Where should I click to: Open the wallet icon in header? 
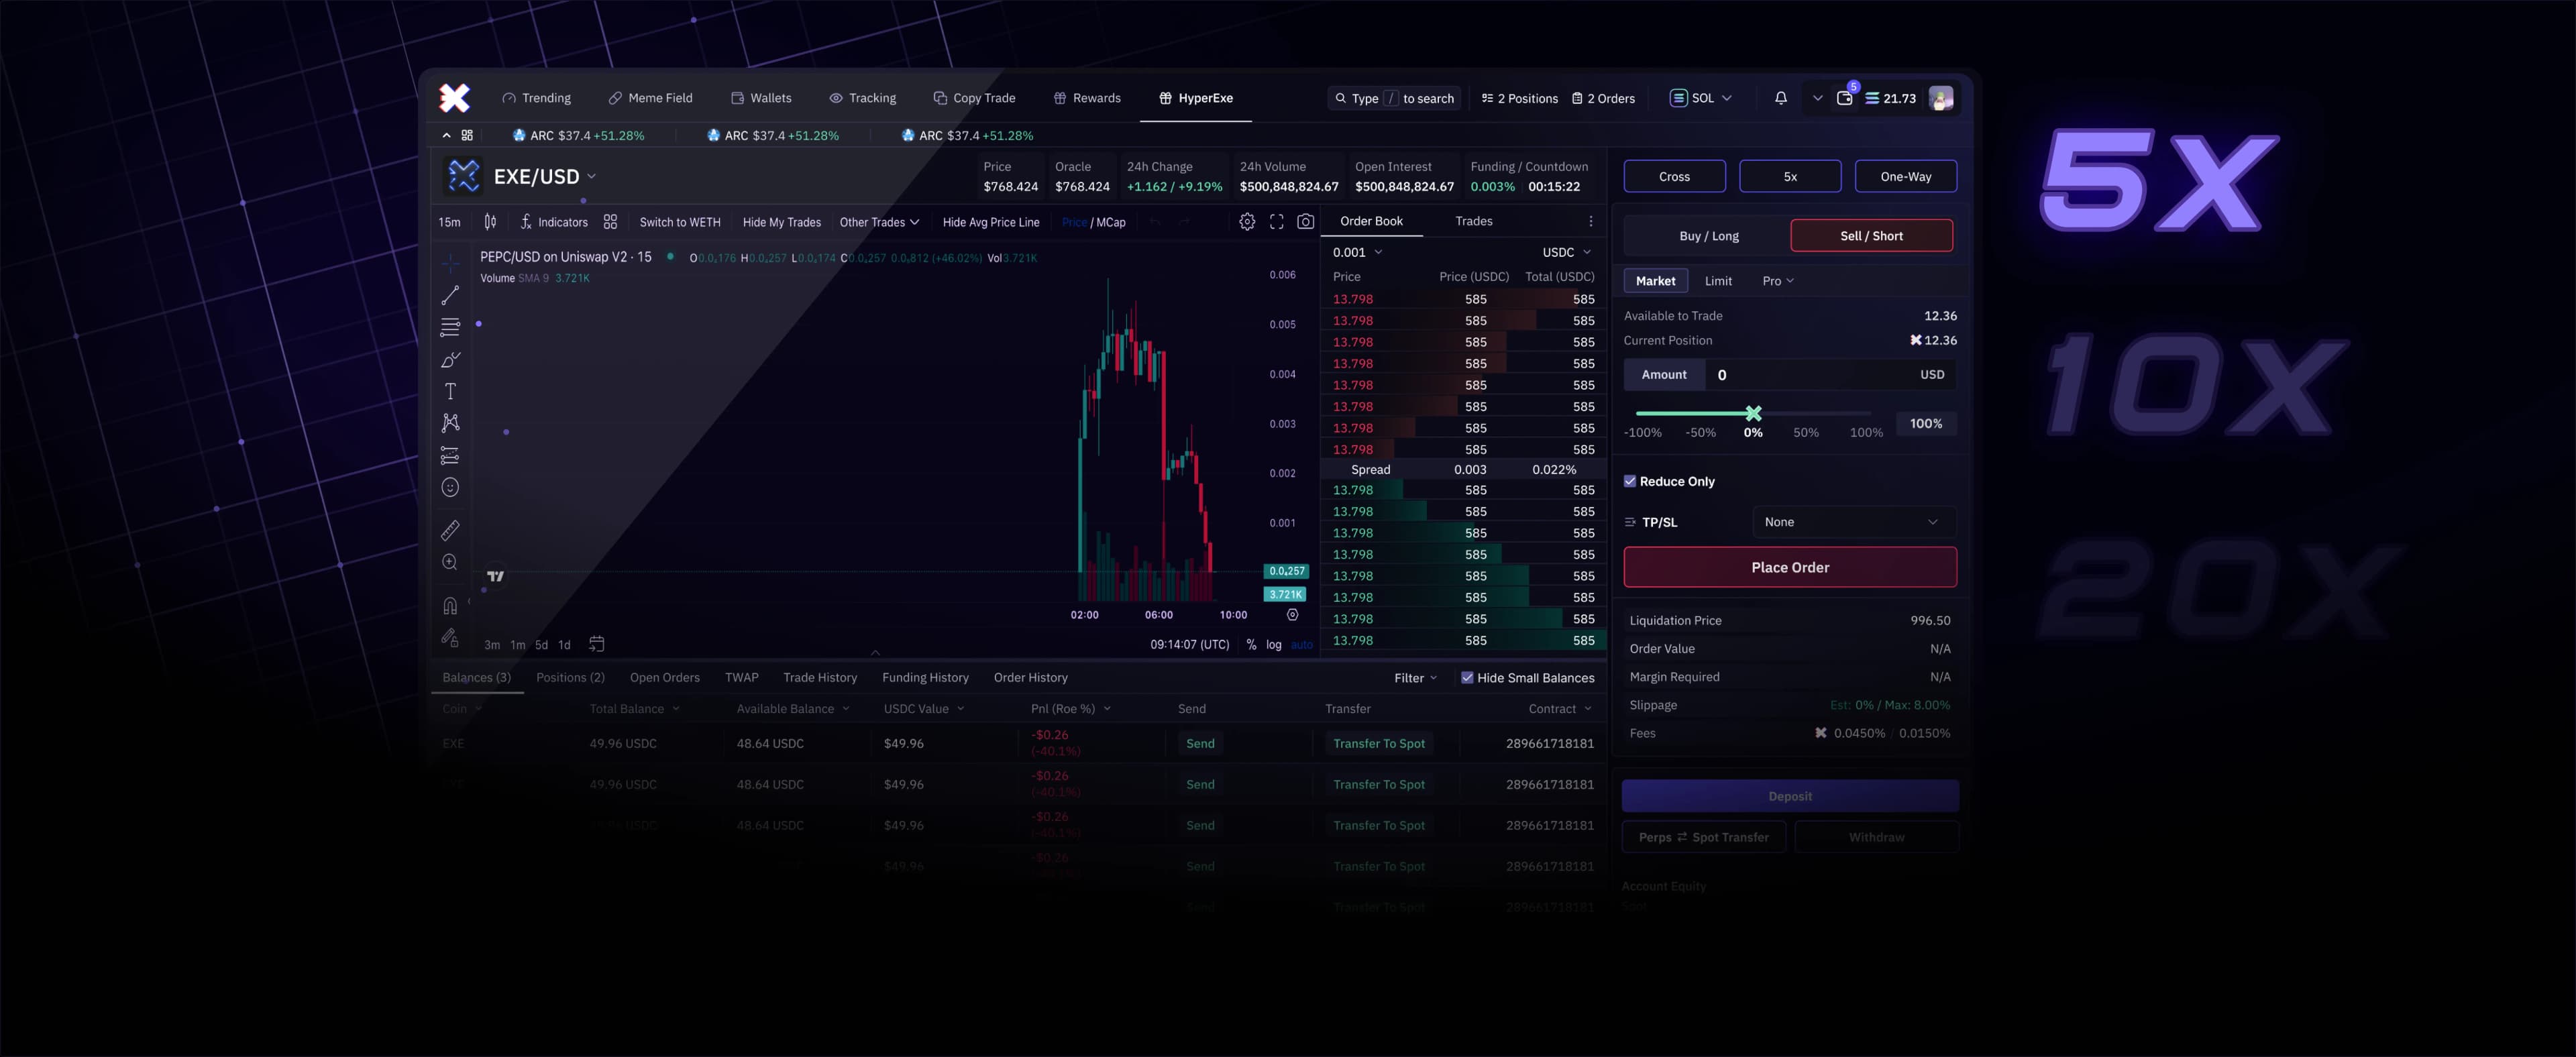pos(1844,98)
